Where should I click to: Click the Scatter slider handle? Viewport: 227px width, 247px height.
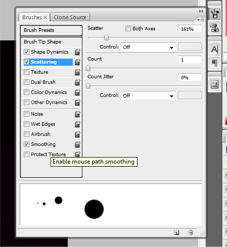click(x=106, y=37)
